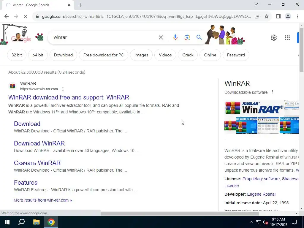Click the https://www.win-rar.com URL text
Viewport: 304px width, 228px height.
tap(39, 89)
